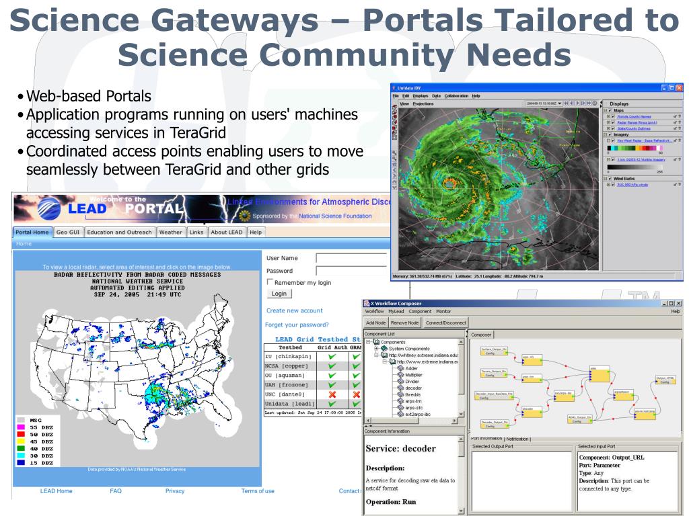689x516 pixels.
Task: Collapse the www.extreme.indiana.edu tree node
Action: tap(384, 361)
